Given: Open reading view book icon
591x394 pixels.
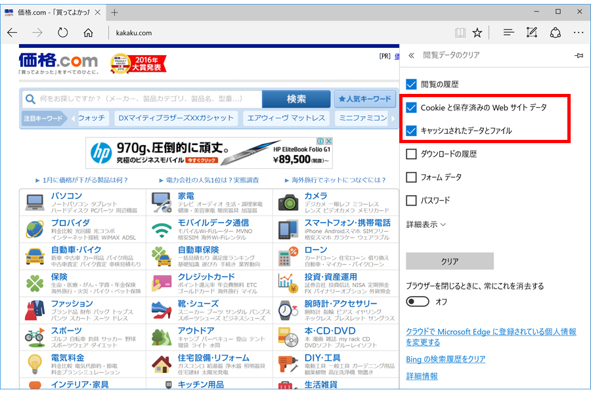Looking at the screenshot, I should coord(460,33).
